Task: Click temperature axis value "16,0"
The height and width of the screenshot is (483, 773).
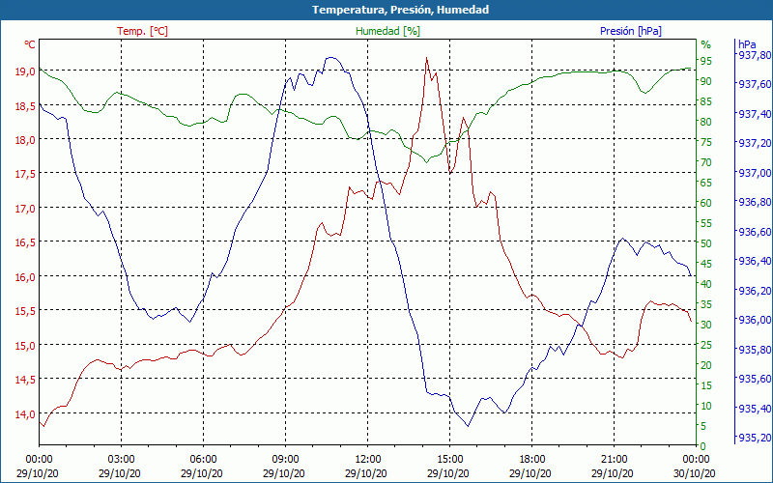Action: [x=25, y=277]
